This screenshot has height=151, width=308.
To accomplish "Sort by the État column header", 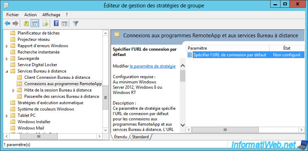I will coord(287,48).
